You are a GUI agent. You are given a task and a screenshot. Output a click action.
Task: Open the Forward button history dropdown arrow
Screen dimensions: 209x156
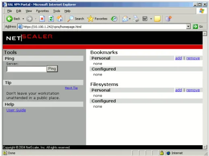35,19
